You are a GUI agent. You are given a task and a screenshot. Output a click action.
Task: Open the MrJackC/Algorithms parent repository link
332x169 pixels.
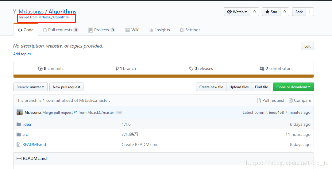54,17
